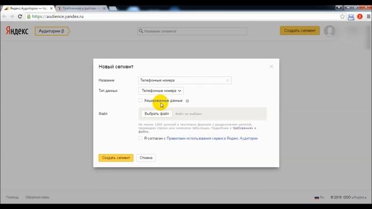Open the Тип данных dropdown
The width and height of the screenshot is (372, 209).
[161, 91]
